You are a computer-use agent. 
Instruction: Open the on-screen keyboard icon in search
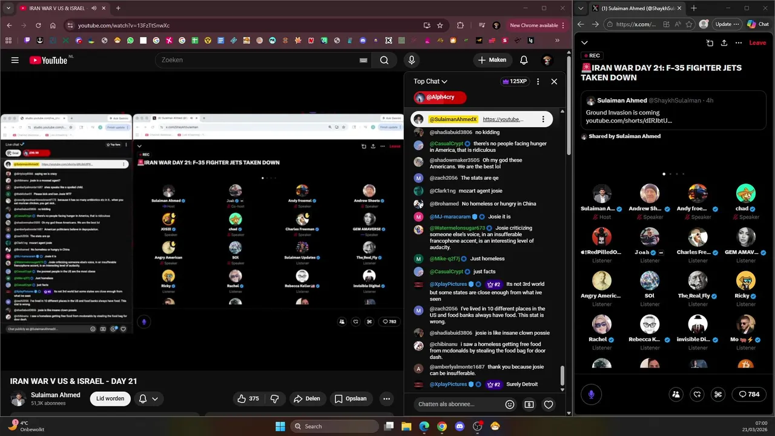tap(363, 60)
